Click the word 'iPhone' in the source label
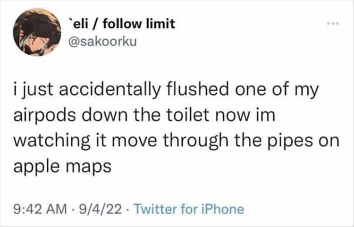Viewport: 354px width, 227px height. point(222,209)
